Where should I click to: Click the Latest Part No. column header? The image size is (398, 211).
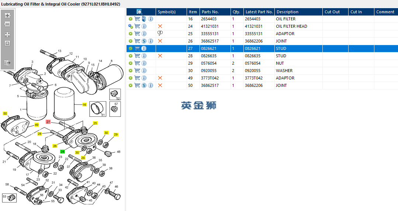click(x=259, y=12)
